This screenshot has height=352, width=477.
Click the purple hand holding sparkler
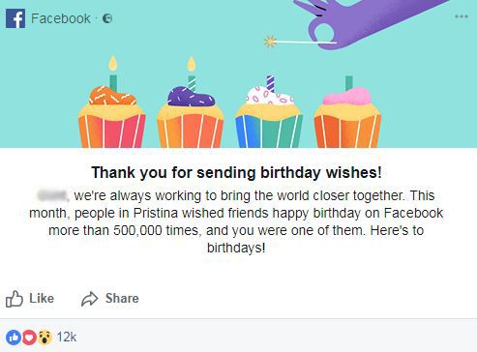click(x=361, y=22)
